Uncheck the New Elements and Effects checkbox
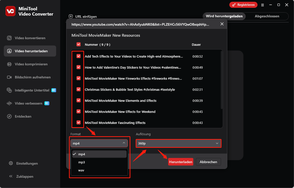This screenshot has width=294, height=188. click(79, 100)
